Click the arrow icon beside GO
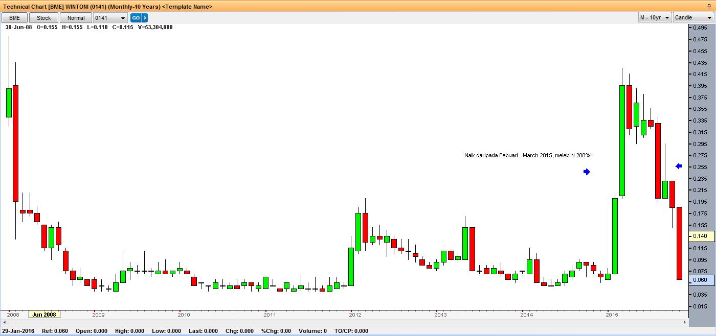The width and height of the screenshot is (716, 336). tap(145, 18)
